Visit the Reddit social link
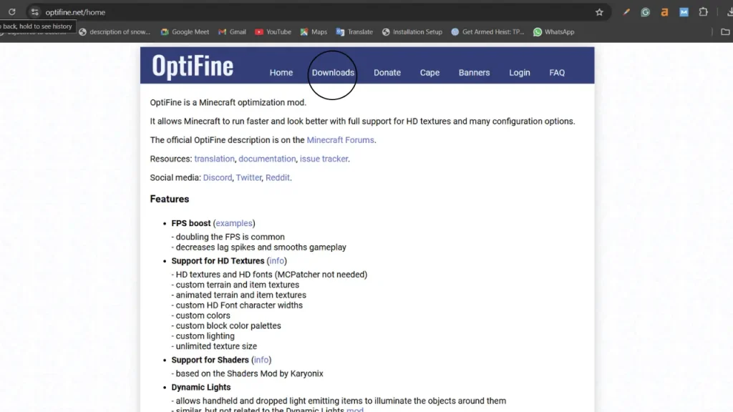733x412 pixels. 278,177
